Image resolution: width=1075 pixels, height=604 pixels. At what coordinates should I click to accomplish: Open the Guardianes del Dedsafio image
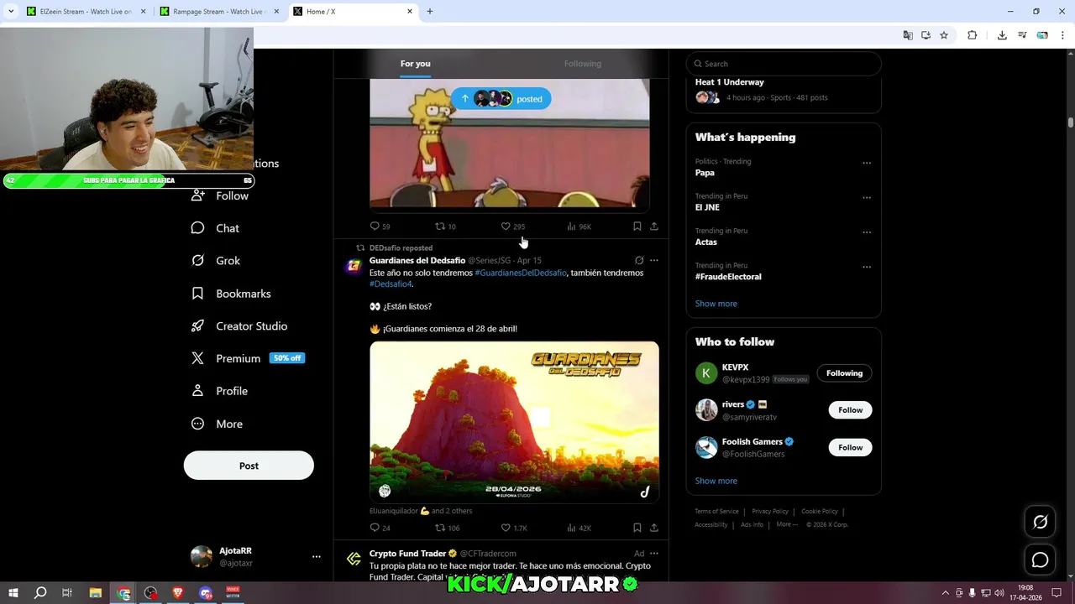514,422
